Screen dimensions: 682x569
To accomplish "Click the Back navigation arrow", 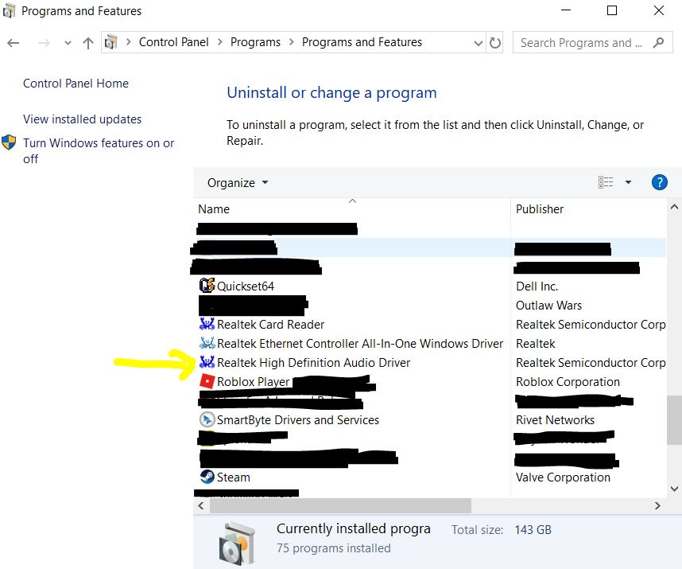I will click(x=14, y=43).
